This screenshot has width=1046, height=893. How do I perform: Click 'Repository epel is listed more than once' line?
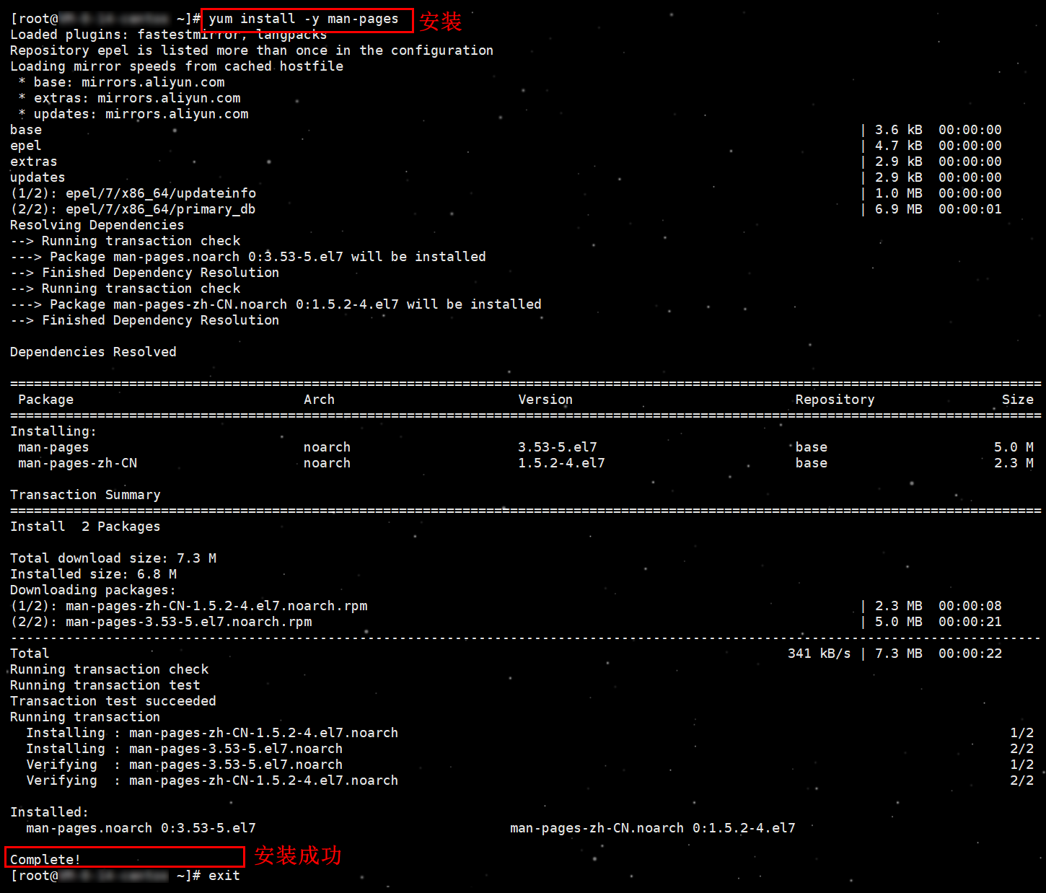(252, 50)
